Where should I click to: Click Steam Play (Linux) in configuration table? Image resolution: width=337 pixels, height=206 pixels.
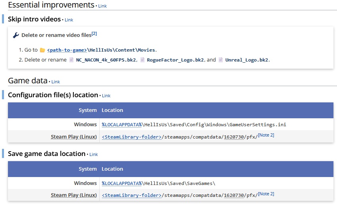(74, 137)
